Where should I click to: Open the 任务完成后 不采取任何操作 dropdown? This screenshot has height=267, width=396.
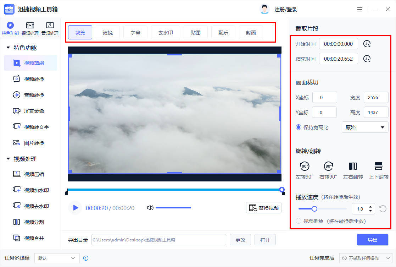367,258
